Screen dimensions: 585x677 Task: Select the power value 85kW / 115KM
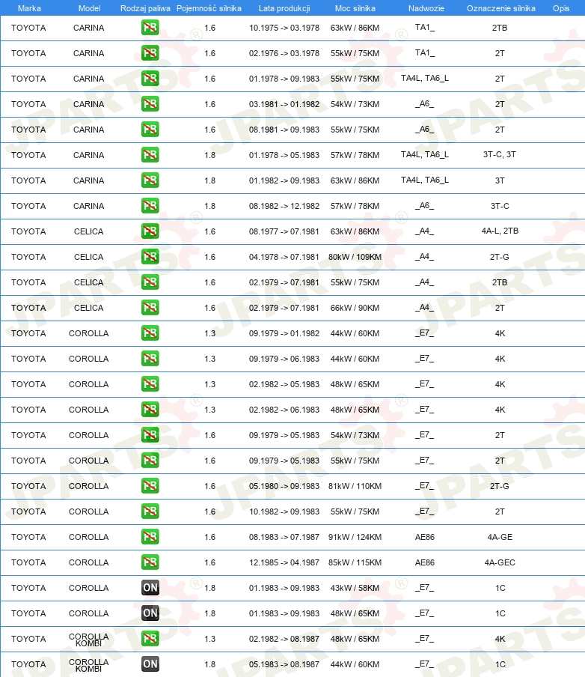point(355,563)
